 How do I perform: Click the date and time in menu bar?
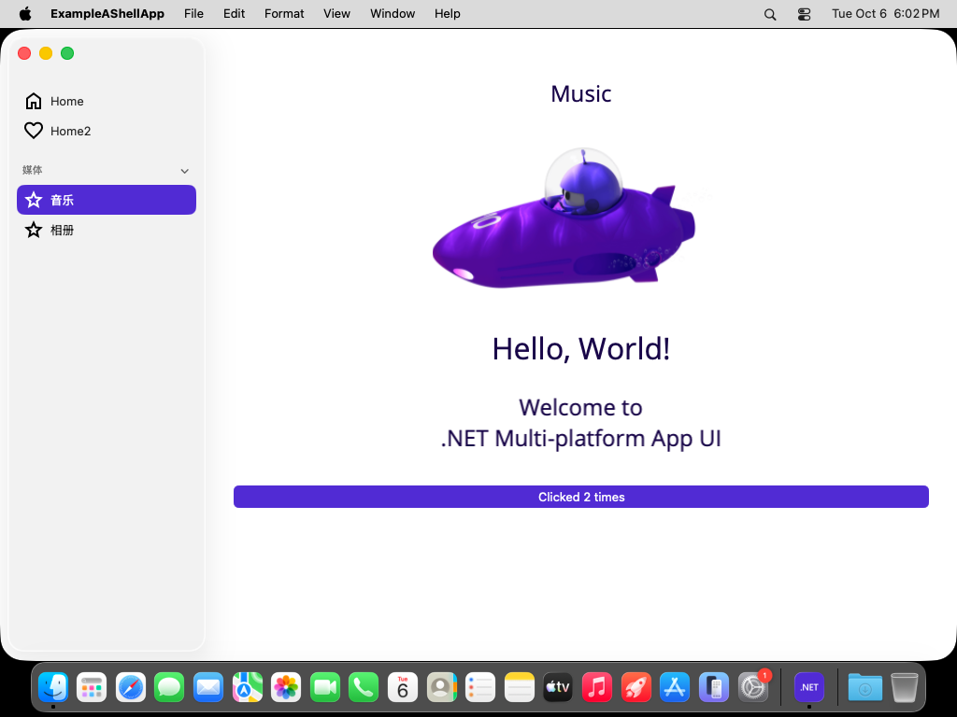tap(886, 13)
